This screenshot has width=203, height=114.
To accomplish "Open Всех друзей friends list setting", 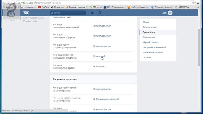I will (99, 56).
